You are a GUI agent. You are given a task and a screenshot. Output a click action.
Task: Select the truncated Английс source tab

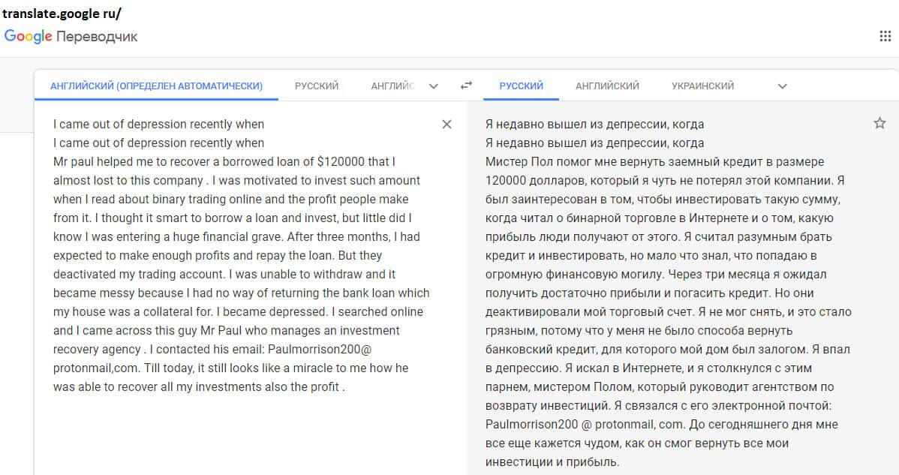pyautogui.click(x=392, y=86)
